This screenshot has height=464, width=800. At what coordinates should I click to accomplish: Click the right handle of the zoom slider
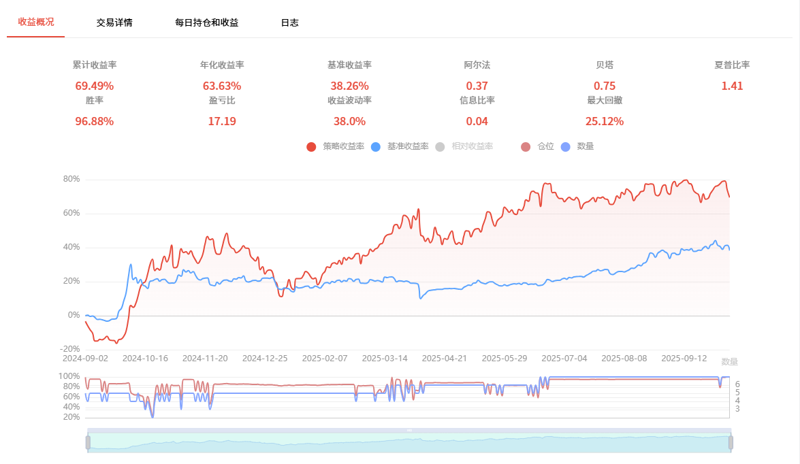[731, 443]
